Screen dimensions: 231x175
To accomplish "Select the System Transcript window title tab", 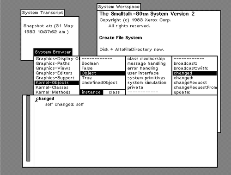I will [43, 12].
